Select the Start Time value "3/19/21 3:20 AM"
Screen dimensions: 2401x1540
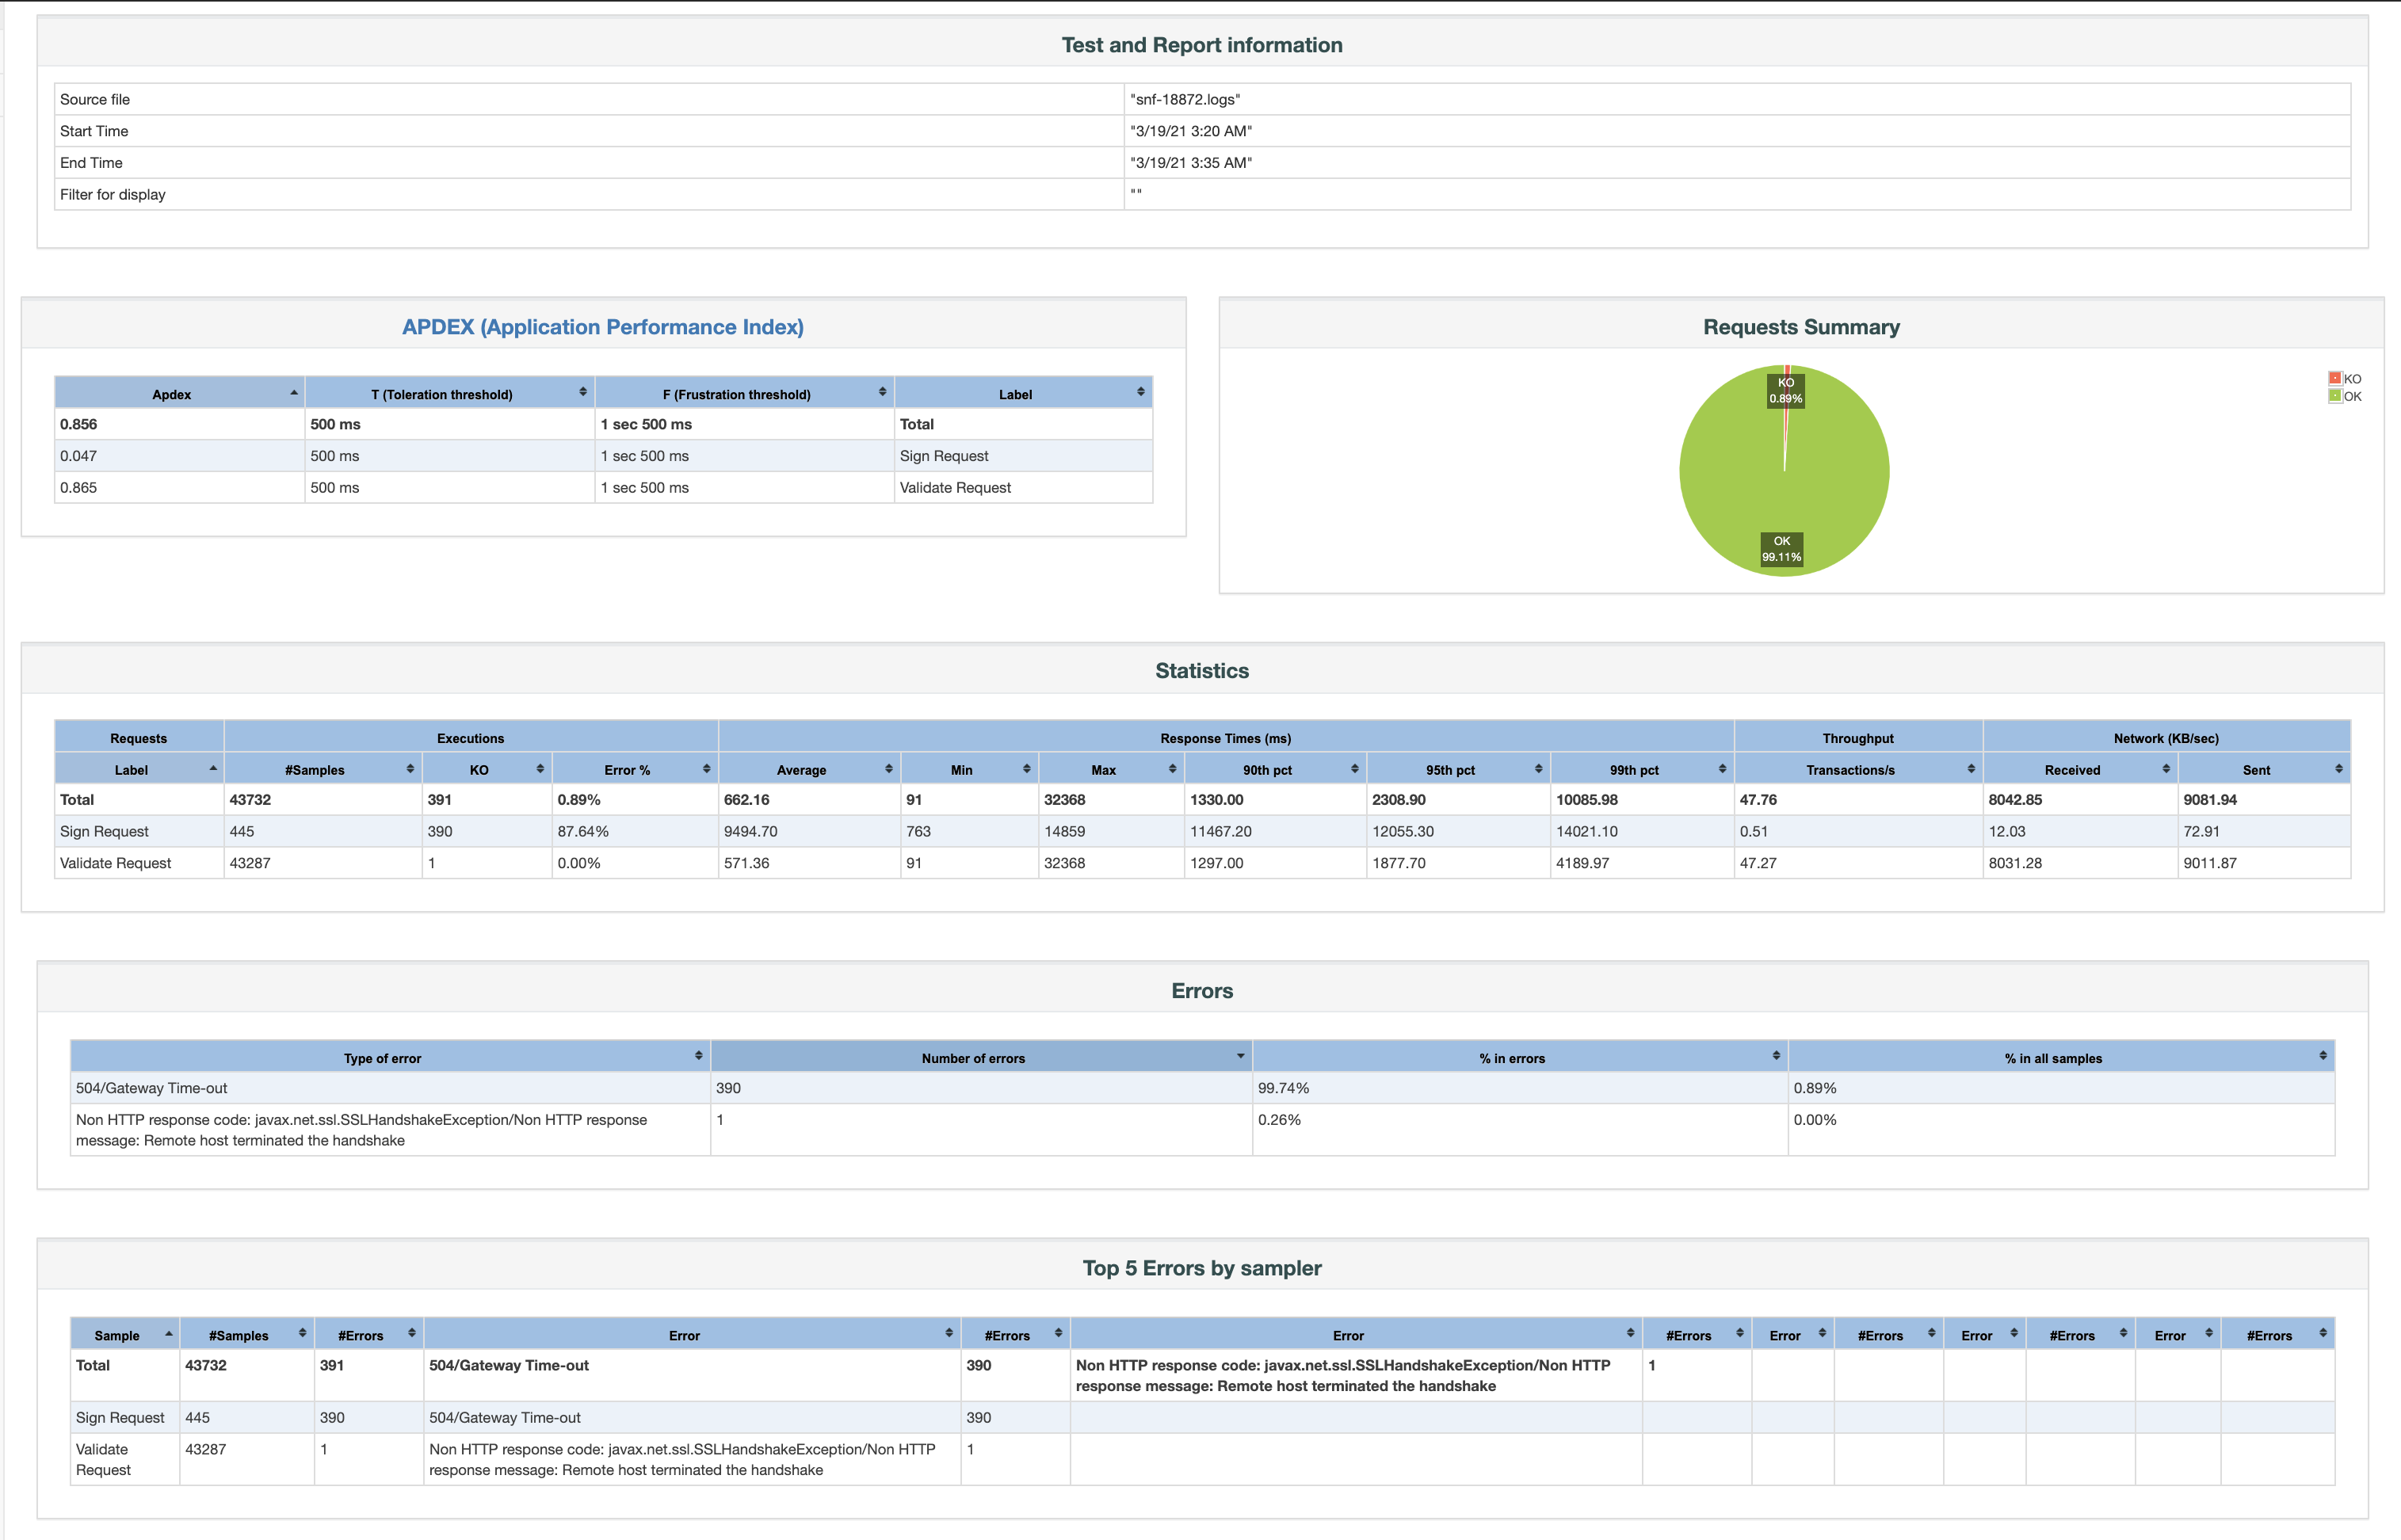tap(1191, 131)
